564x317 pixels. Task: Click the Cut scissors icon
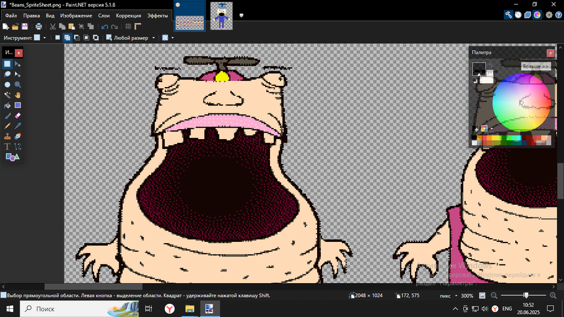(53, 26)
